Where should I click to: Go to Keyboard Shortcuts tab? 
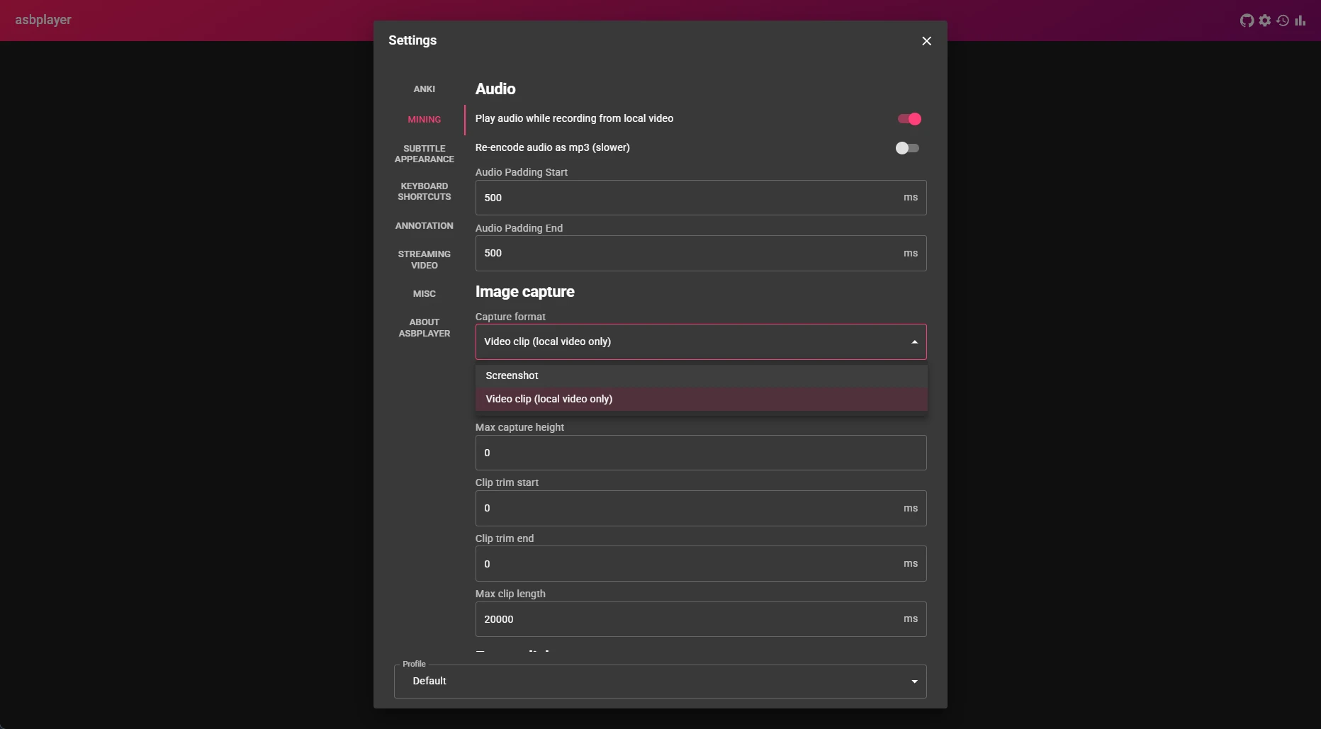coord(425,191)
